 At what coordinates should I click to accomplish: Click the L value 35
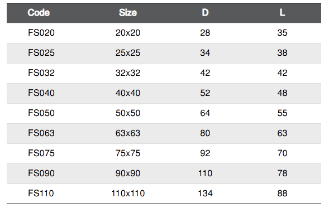pos(282,33)
